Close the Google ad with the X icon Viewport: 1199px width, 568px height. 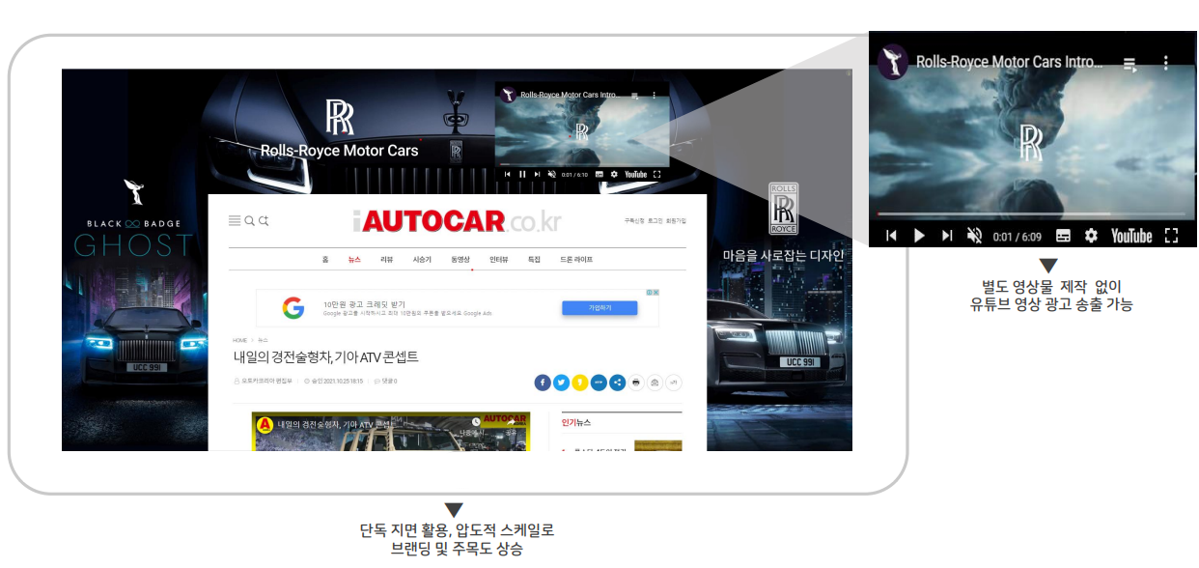pos(655,293)
